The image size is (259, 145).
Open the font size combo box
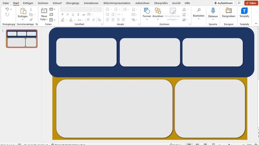pyautogui.click(x=97, y=9)
